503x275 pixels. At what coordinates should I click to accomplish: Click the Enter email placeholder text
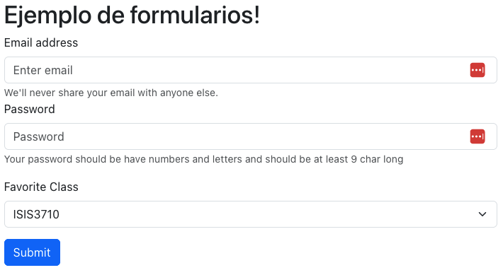tap(43, 71)
